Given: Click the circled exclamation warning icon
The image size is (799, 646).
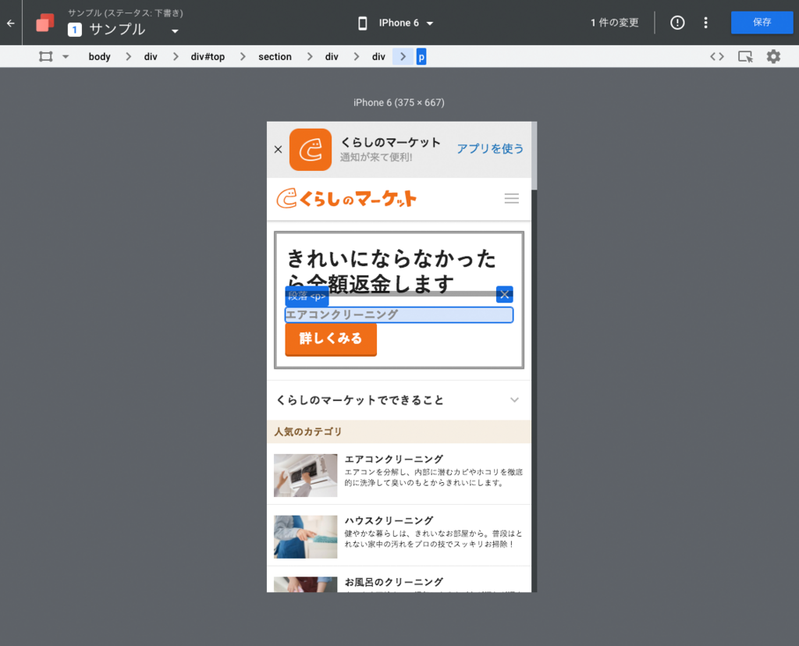Looking at the screenshot, I should 676,23.
